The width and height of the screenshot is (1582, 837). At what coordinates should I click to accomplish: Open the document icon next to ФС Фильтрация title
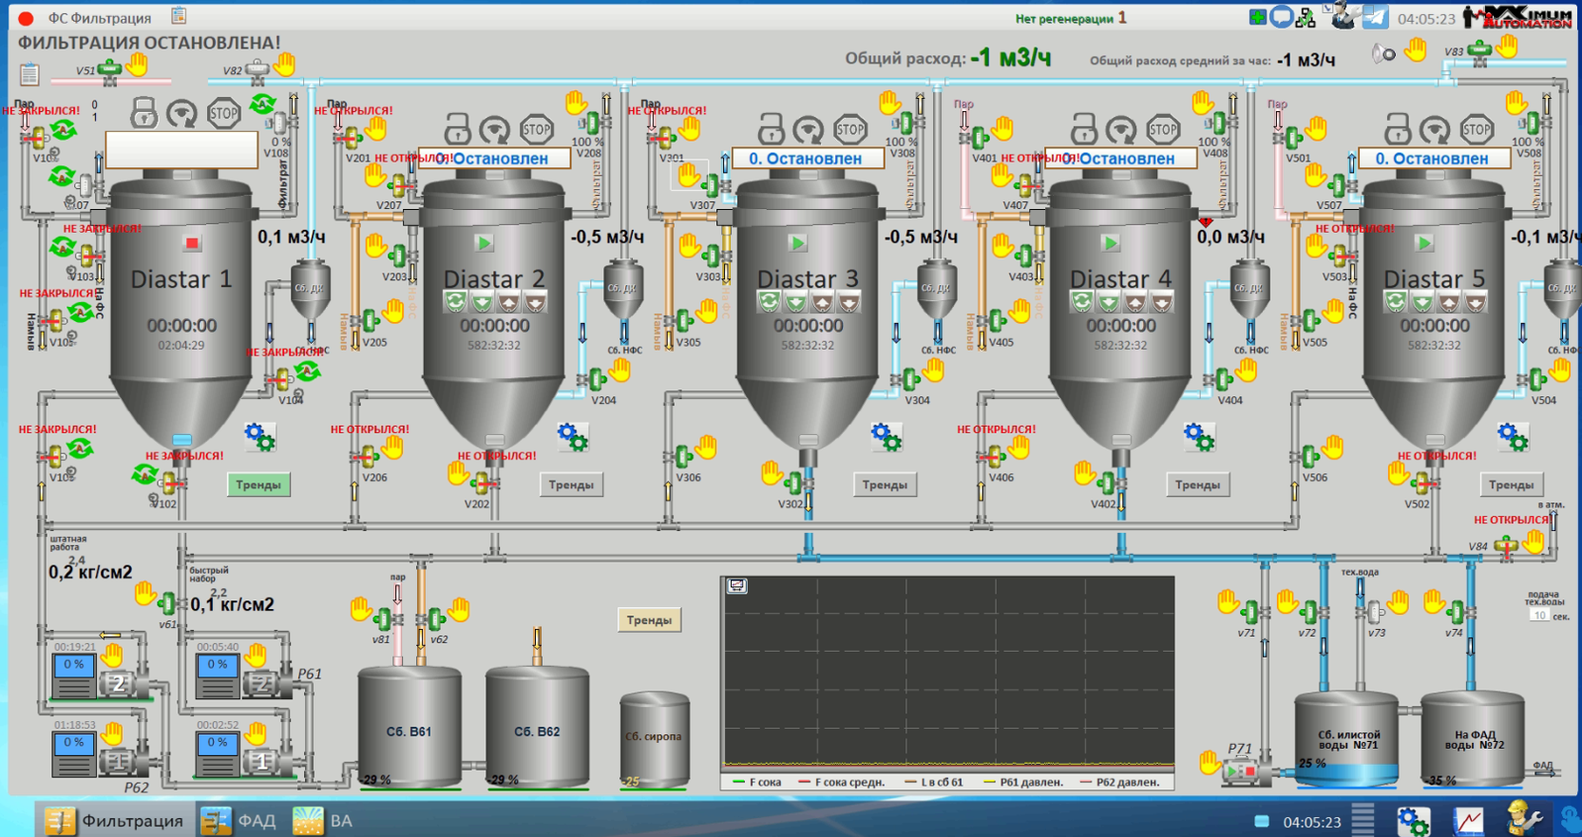[179, 15]
